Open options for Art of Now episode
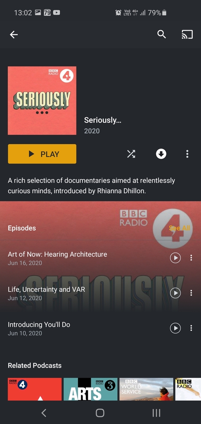The image size is (201, 424). tap(191, 258)
